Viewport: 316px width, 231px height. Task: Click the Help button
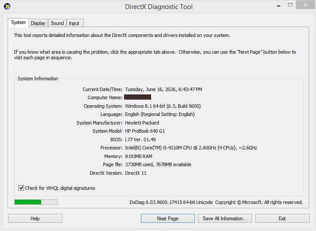pyautogui.click(x=35, y=219)
